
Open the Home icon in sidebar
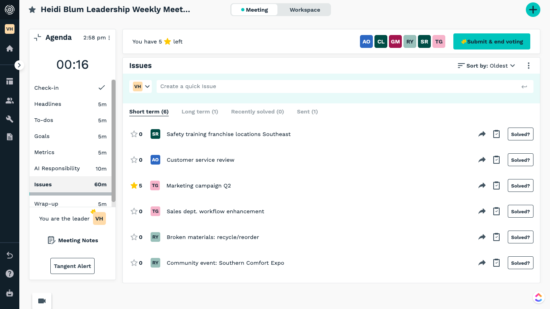tap(10, 49)
